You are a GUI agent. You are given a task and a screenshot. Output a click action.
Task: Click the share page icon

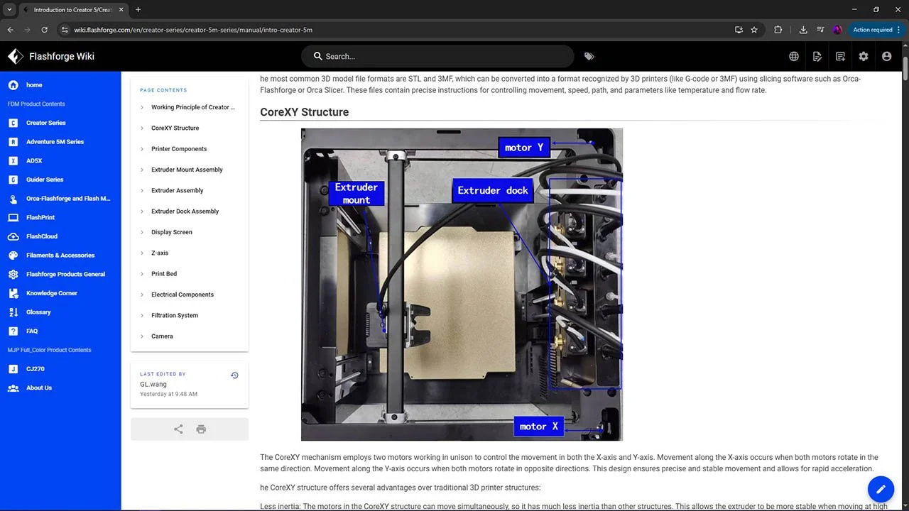(x=178, y=429)
